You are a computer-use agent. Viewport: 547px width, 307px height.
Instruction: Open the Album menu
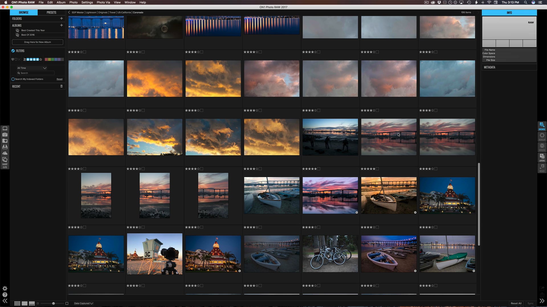click(61, 2)
